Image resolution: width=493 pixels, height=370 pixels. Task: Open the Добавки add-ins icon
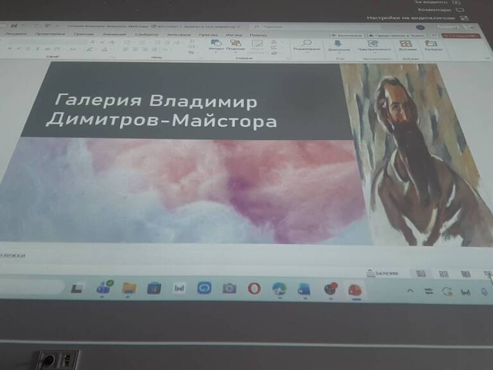click(x=406, y=44)
